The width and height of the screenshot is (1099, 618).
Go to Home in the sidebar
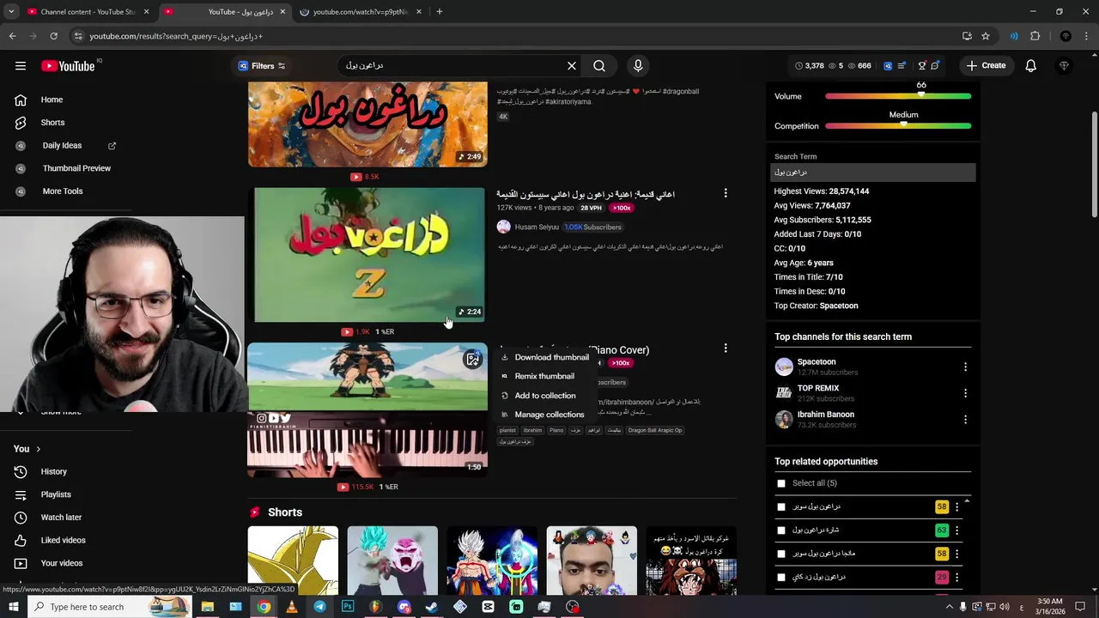52,100
